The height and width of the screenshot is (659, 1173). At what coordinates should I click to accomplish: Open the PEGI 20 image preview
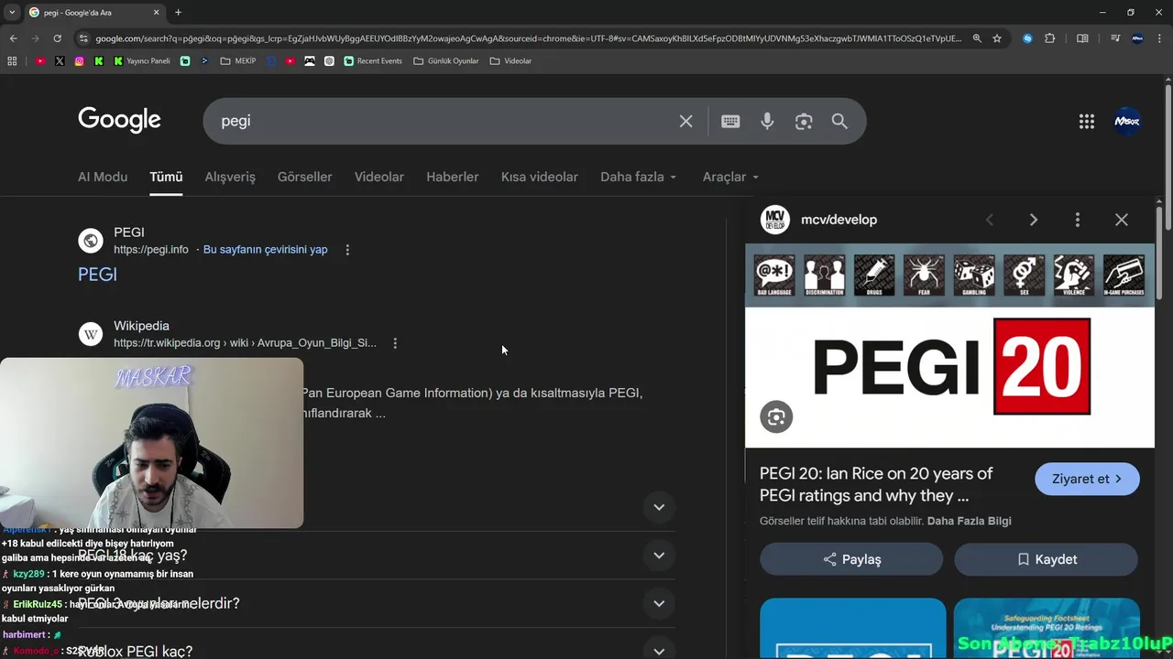click(x=949, y=346)
